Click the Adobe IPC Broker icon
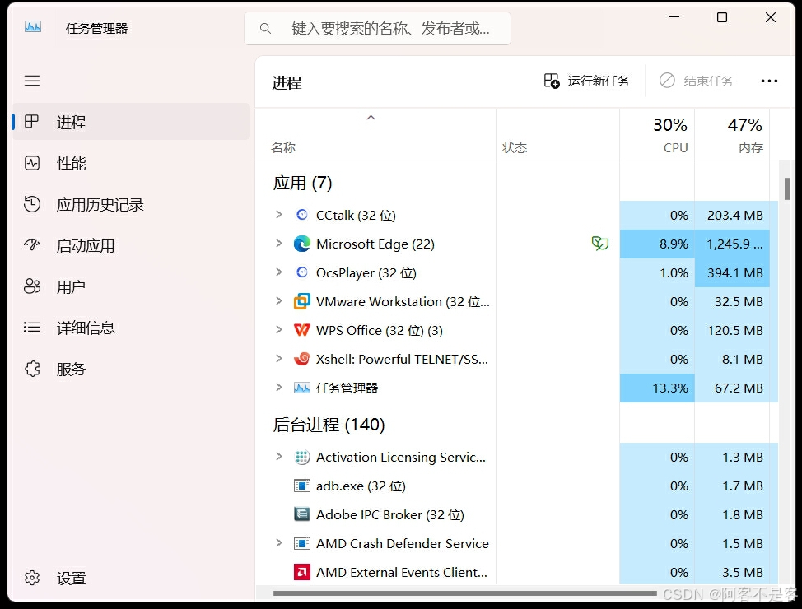 (301, 514)
